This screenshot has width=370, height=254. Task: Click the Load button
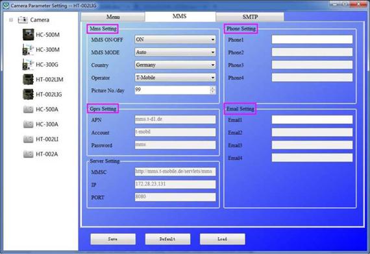click(222, 239)
